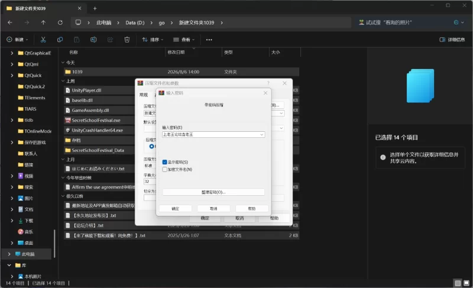Uncheck 显示密码(S) show password checkbox
Screen dimensions: 473x288
165,162
